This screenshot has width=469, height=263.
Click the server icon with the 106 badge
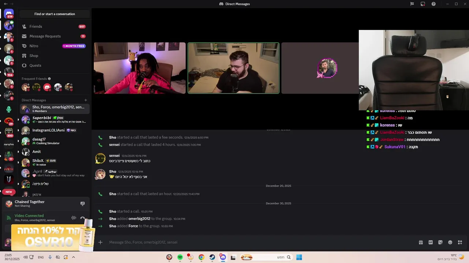click(x=9, y=72)
